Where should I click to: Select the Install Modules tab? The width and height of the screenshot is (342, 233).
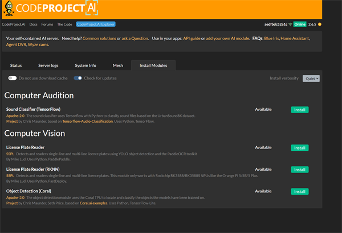[x=153, y=65]
